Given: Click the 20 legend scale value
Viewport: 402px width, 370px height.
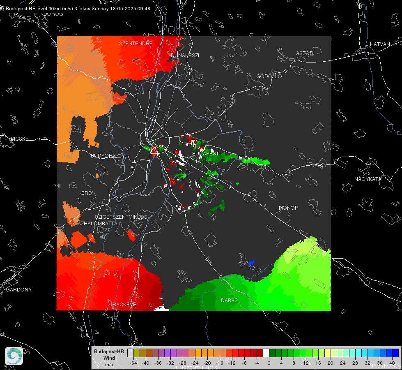Looking at the screenshot, I should 330,363.
